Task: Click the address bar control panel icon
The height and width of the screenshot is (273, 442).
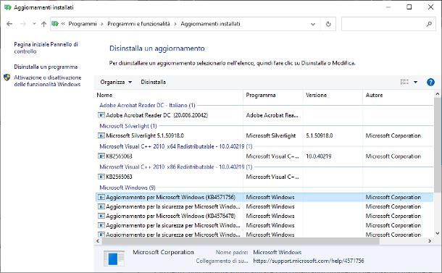Action: 55,24
